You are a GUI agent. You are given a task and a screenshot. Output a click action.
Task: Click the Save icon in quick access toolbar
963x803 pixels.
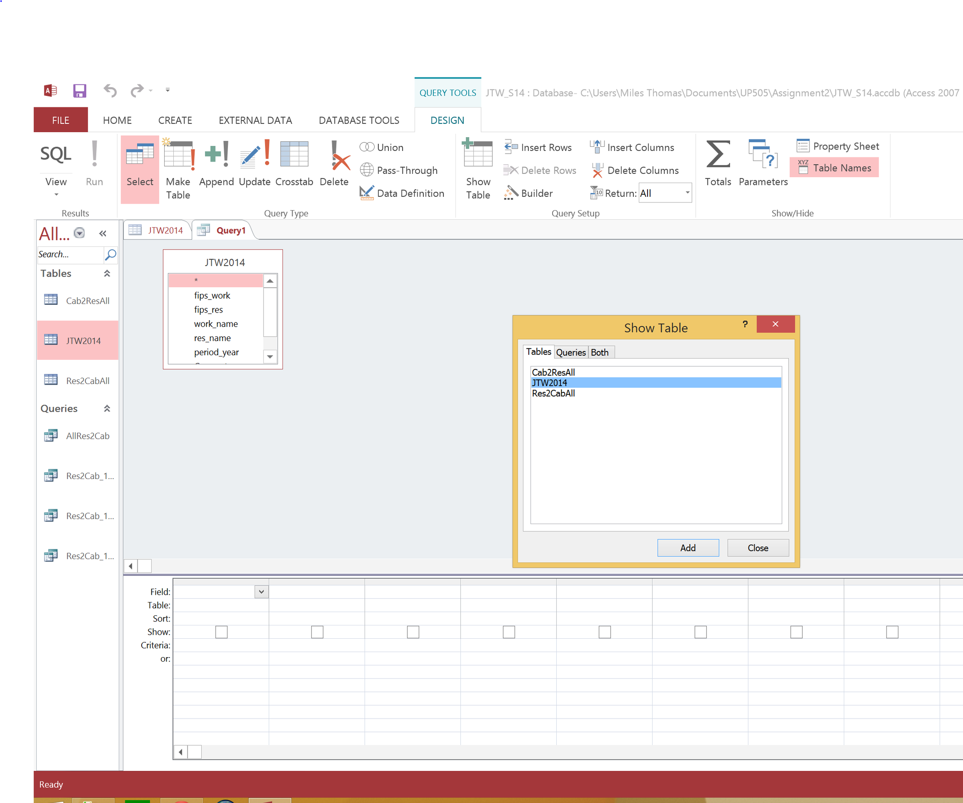[x=80, y=91]
